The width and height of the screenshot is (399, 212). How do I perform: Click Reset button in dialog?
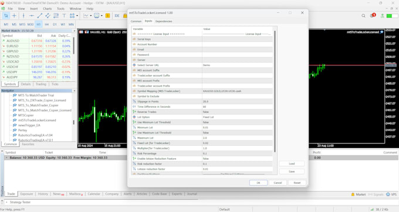coord(297,183)
